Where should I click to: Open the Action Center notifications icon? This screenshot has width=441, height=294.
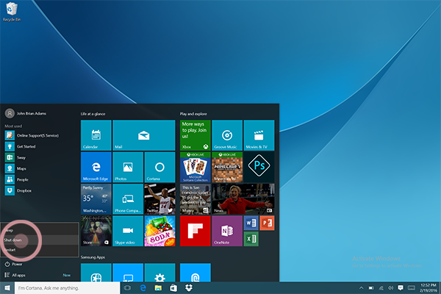[401, 288]
